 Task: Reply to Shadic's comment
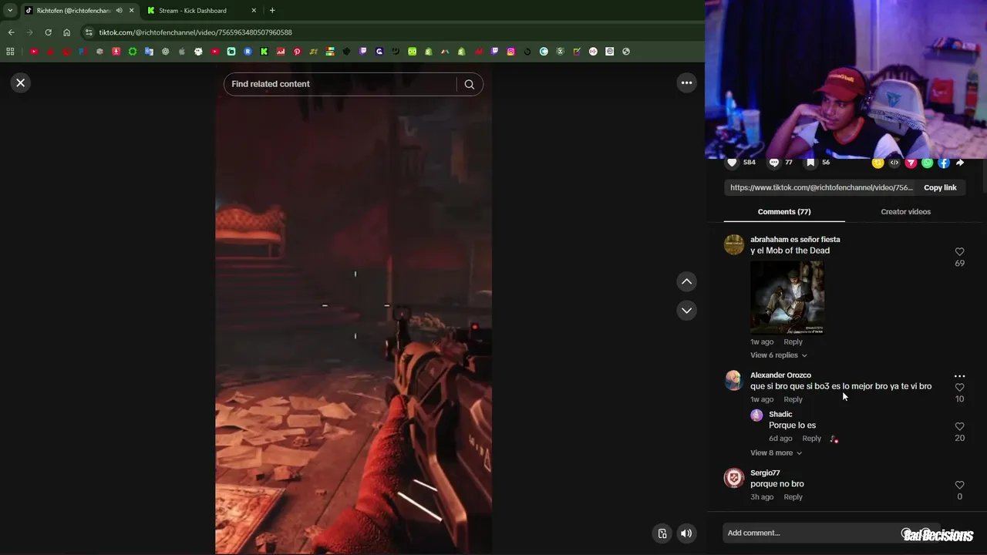pyautogui.click(x=811, y=439)
